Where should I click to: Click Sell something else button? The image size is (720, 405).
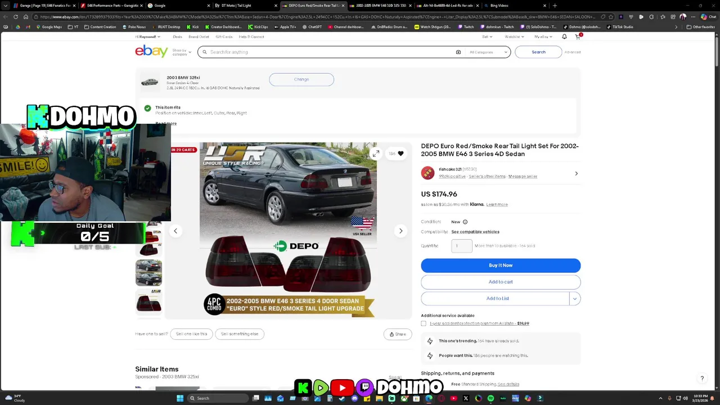coord(240,334)
